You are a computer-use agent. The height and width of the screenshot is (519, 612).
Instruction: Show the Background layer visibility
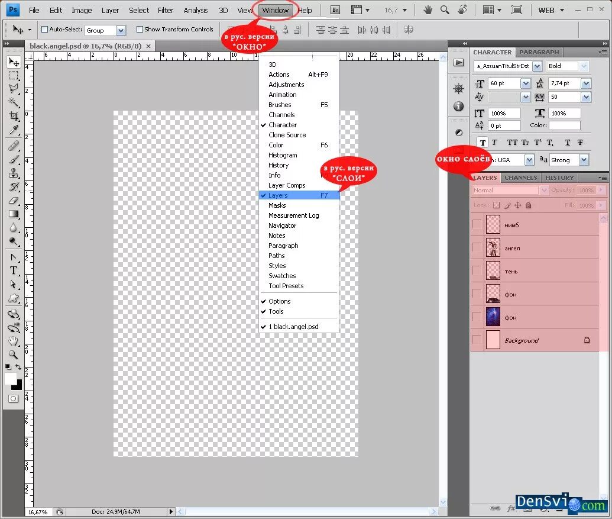pyautogui.click(x=477, y=340)
